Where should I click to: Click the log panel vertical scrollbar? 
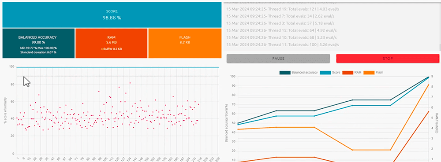click(440, 27)
